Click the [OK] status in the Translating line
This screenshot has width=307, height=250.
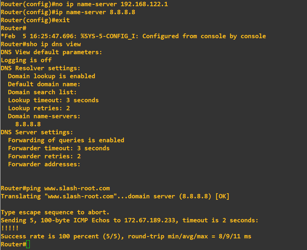point(222,197)
